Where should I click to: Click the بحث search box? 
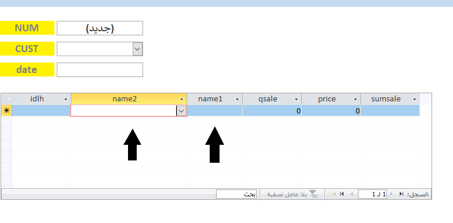[236, 194]
